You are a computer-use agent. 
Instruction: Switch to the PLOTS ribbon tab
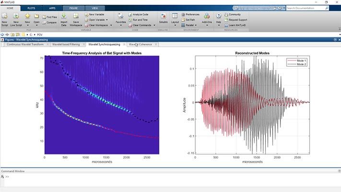coord(31,8)
